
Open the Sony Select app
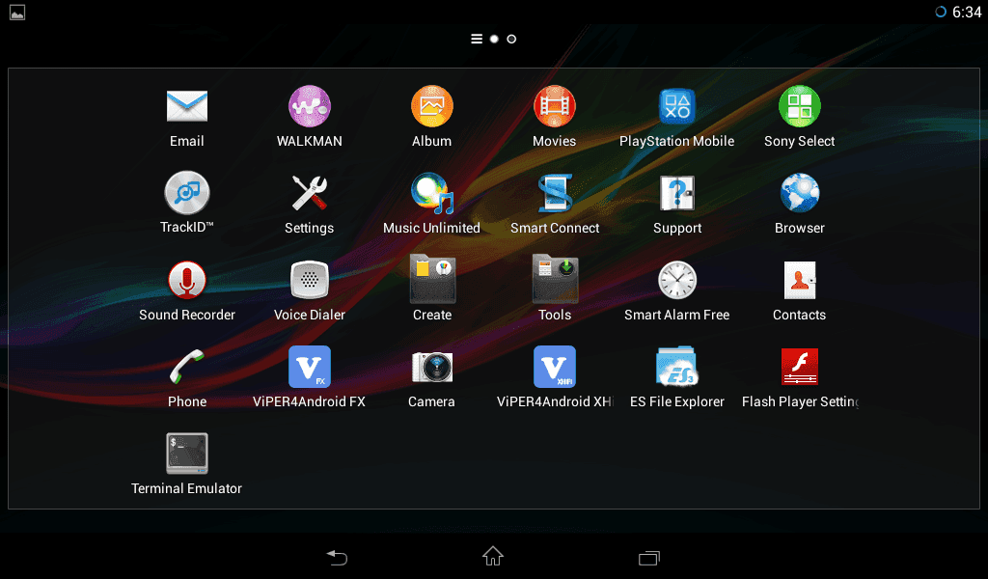(800, 106)
